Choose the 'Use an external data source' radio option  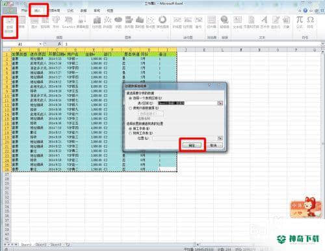point(131,108)
